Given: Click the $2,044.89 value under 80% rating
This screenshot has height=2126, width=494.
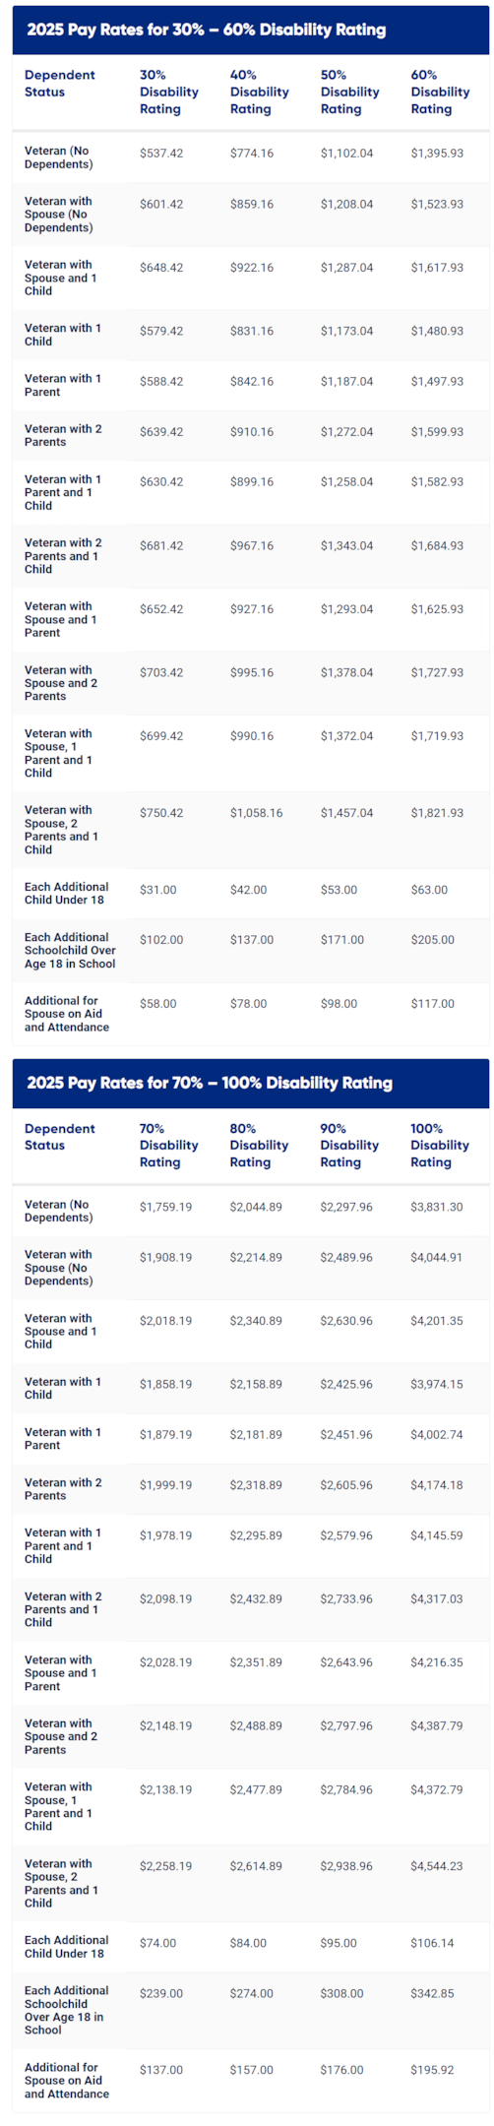Looking at the screenshot, I should point(256,1207).
